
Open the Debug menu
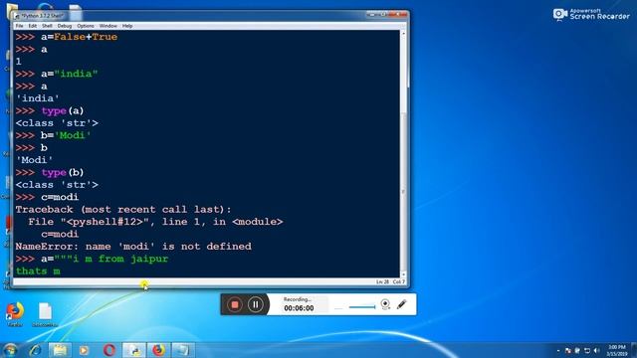coord(64,26)
